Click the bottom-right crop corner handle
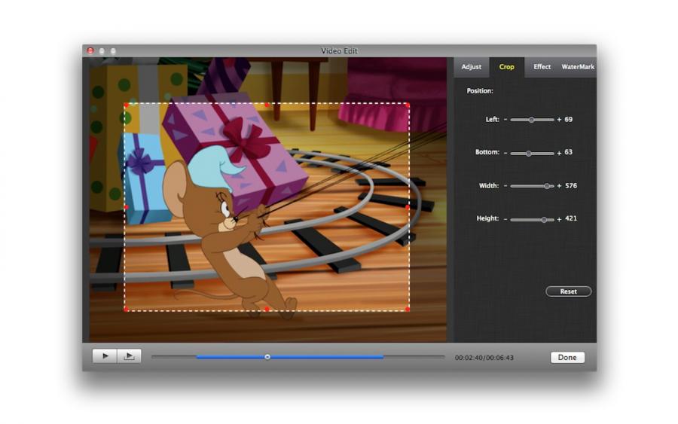Image resolution: width=678 pixels, height=424 pixels. (408, 309)
